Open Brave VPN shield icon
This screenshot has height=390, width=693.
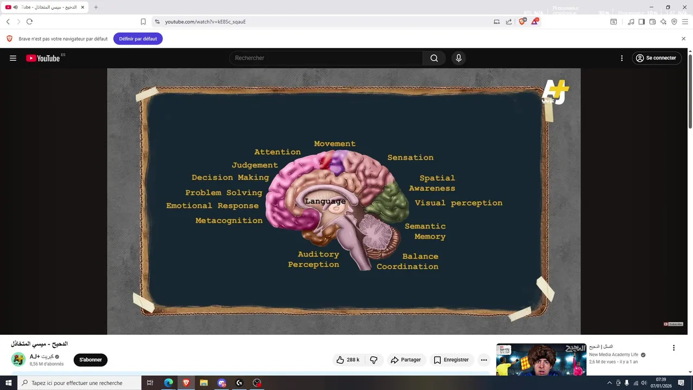[x=674, y=22]
